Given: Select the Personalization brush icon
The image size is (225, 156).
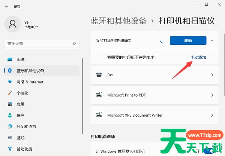Looking at the screenshot, I should tap(10, 93).
